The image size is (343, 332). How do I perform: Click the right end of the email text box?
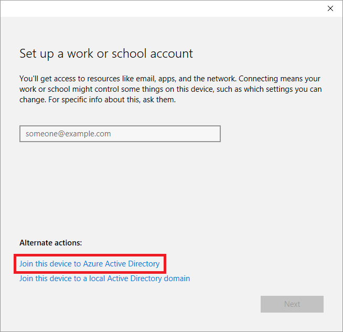pyautogui.click(x=212, y=134)
